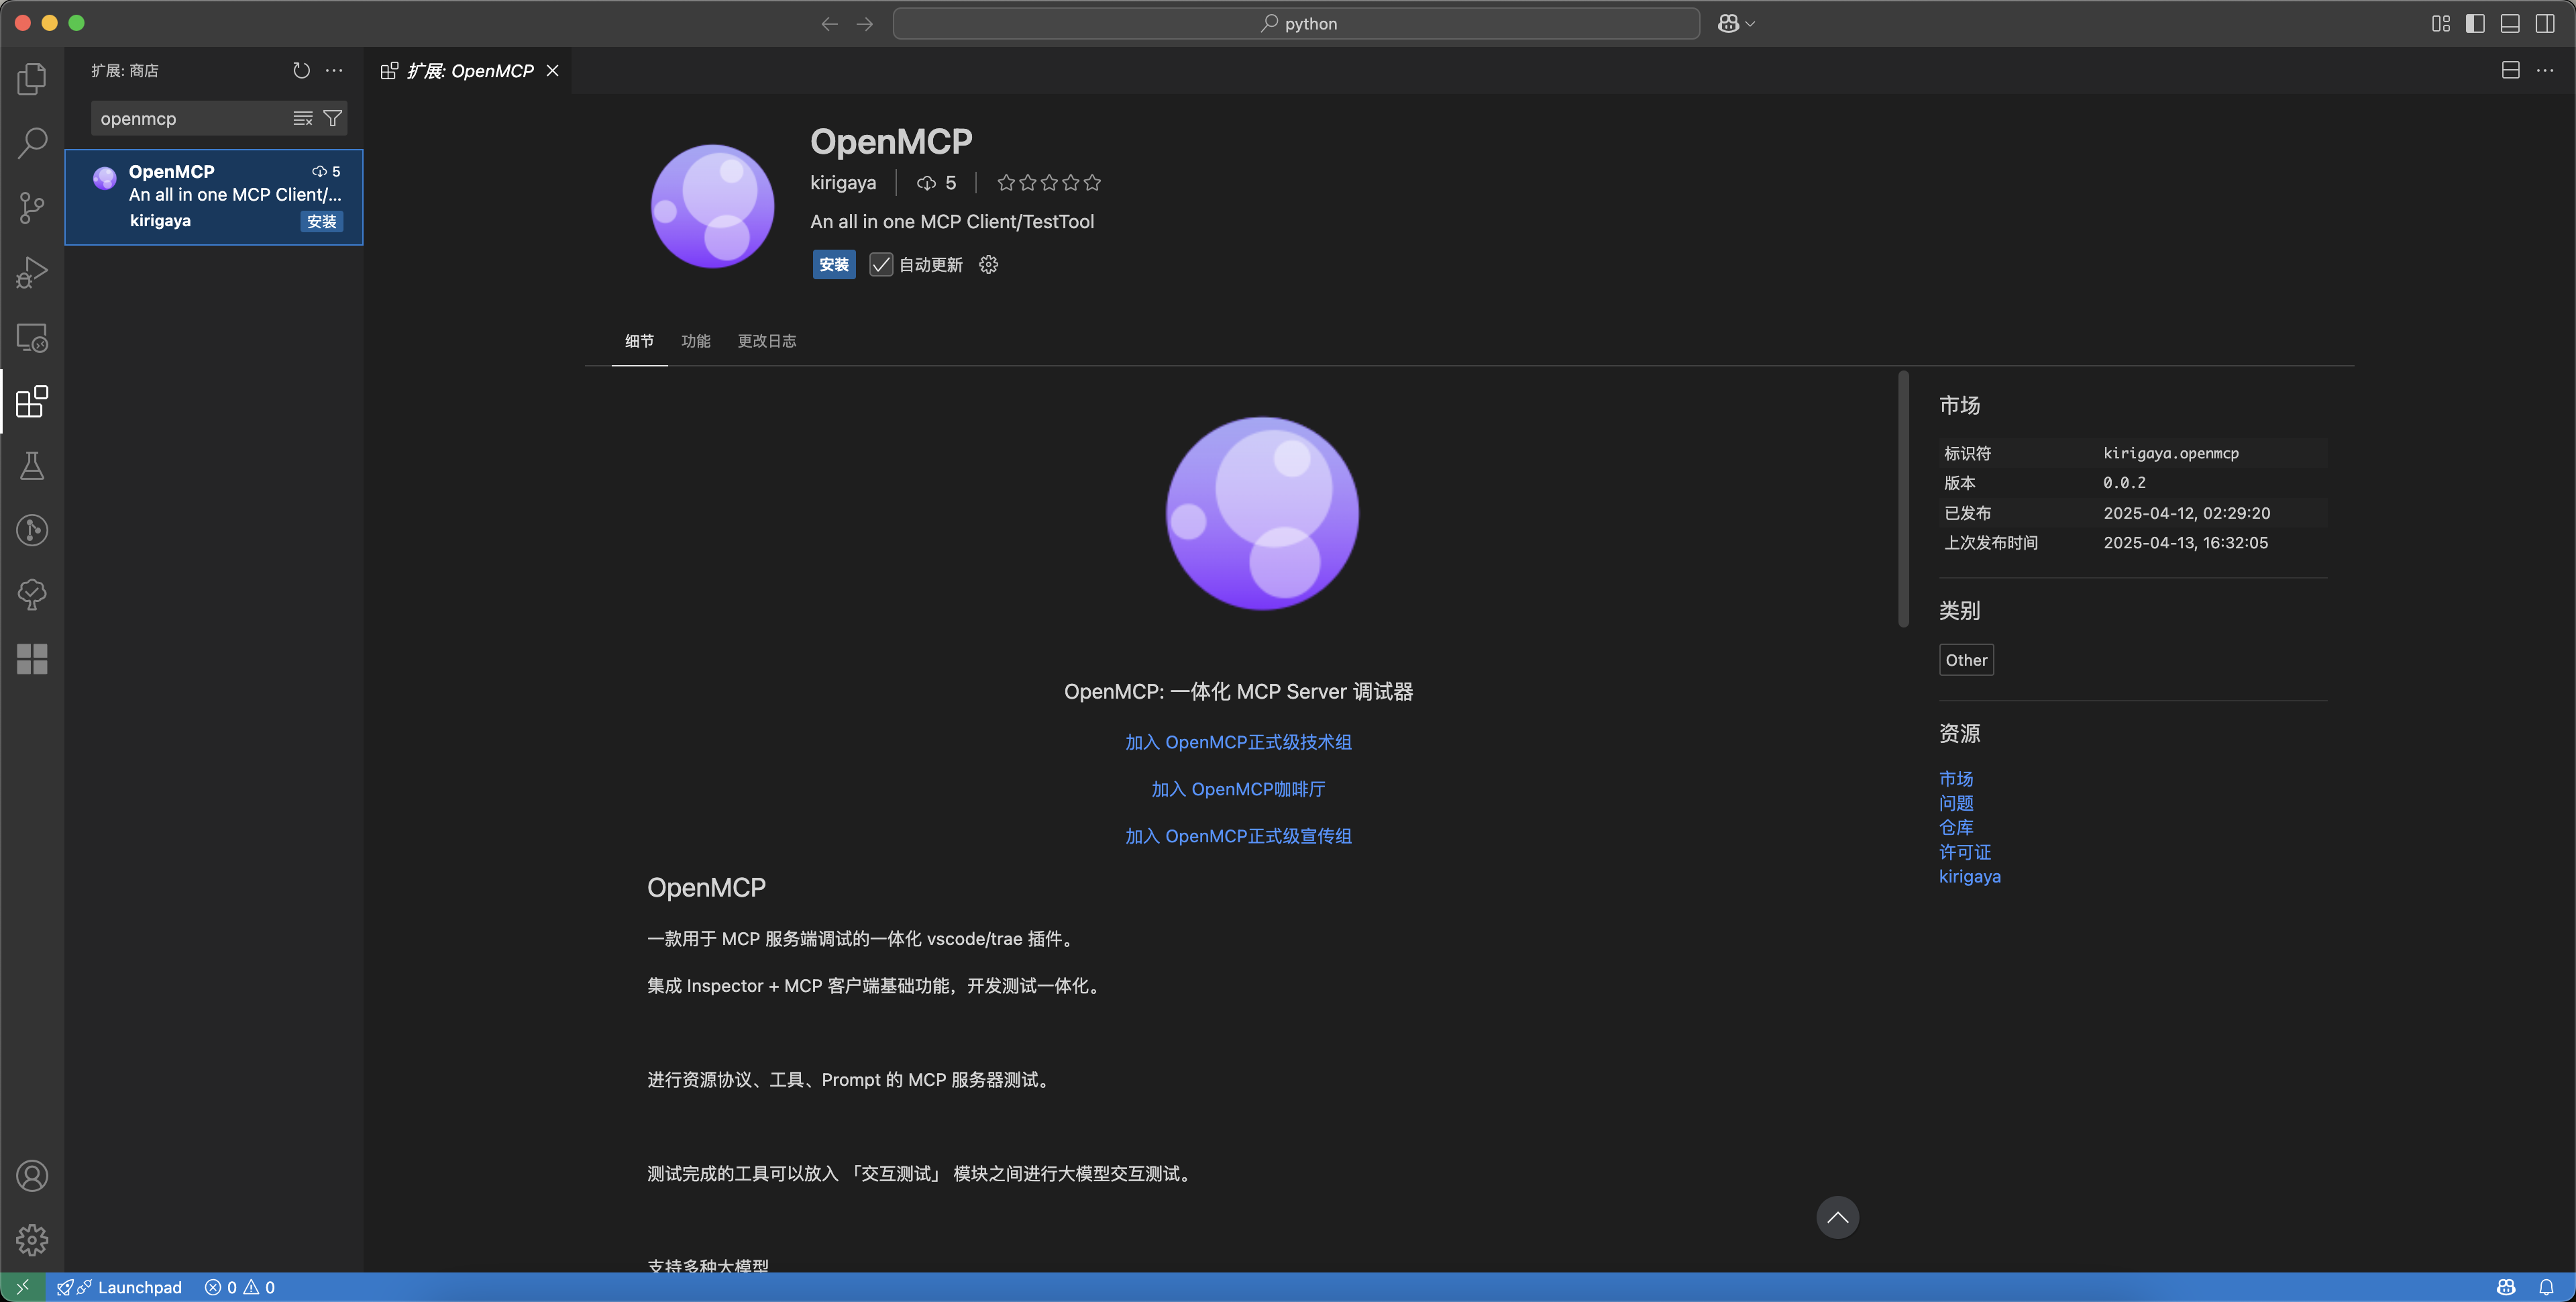Open the Explorer view in activity bar
Image resolution: width=2576 pixels, height=1302 pixels.
[x=32, y=78]
